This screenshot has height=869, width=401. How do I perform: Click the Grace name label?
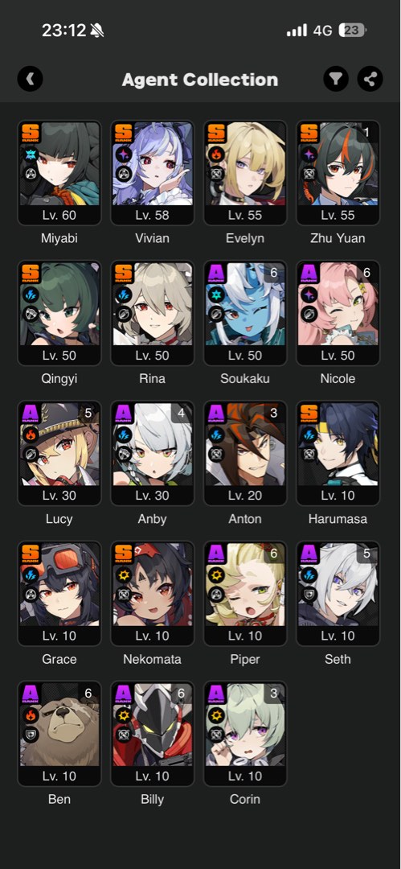click(59, 659)
